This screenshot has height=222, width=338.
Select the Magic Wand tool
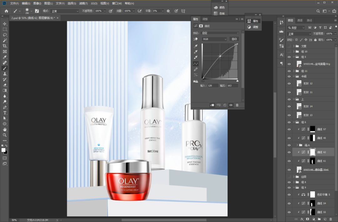[4, 40]
